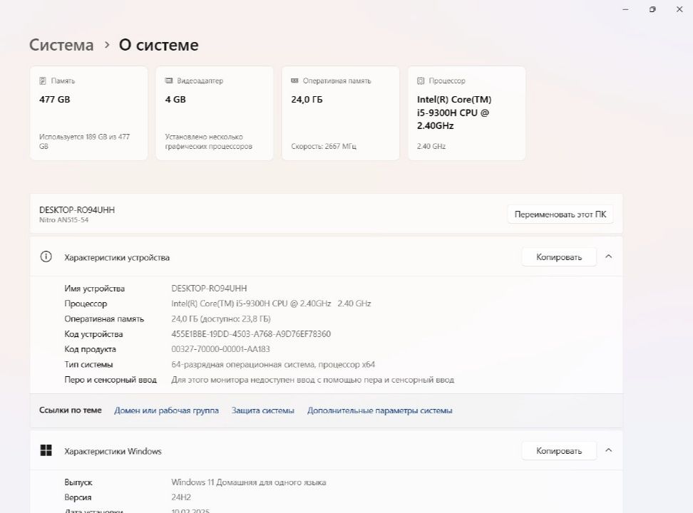693x513 pixels.
Task: Click Используется 189 GB из 477 GB text
Action: (x=84, y=141)
